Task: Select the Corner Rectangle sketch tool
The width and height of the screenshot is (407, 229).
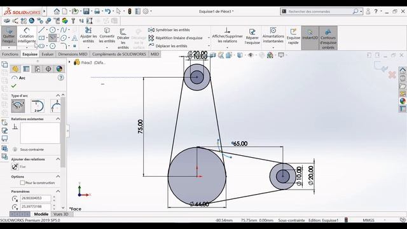Action: point(41,38)
